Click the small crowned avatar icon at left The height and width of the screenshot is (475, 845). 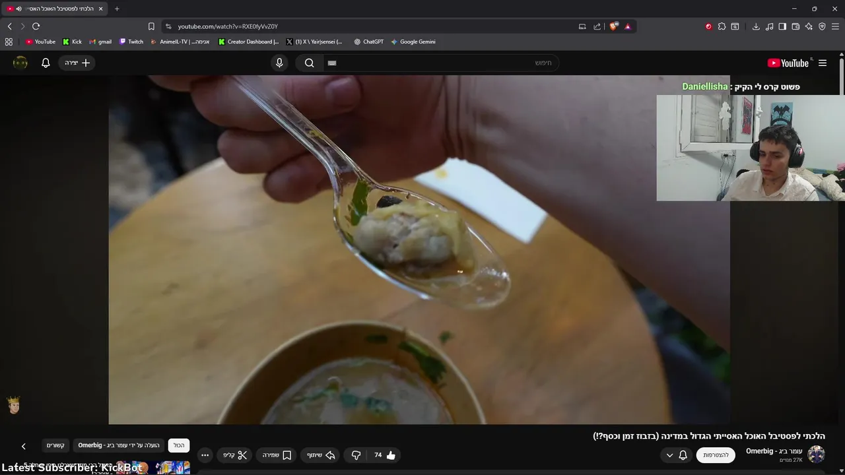(x=14, y=404)
